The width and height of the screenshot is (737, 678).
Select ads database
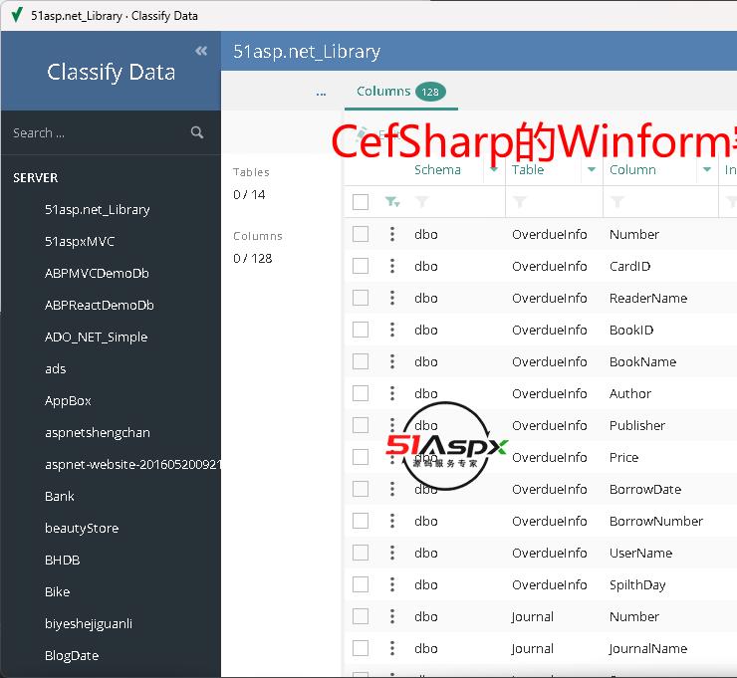56,368
